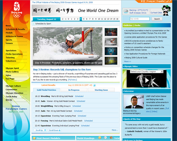Viewport: 177px width, 141px height.
Task: Click the refresh icon beside the results timestamp
Action: (x=94, y=85)
